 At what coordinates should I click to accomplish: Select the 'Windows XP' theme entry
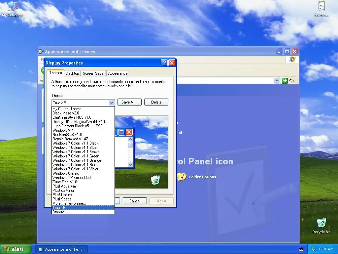83,130
